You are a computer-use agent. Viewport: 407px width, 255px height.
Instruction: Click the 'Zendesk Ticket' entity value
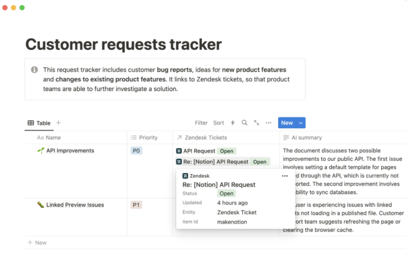(x=237, y=212)
